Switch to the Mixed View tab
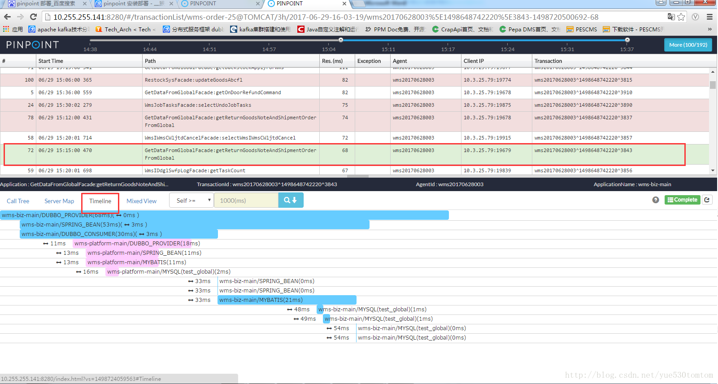Image resolution: width=718 pixels, height=384 pixels. coord(141,201)
